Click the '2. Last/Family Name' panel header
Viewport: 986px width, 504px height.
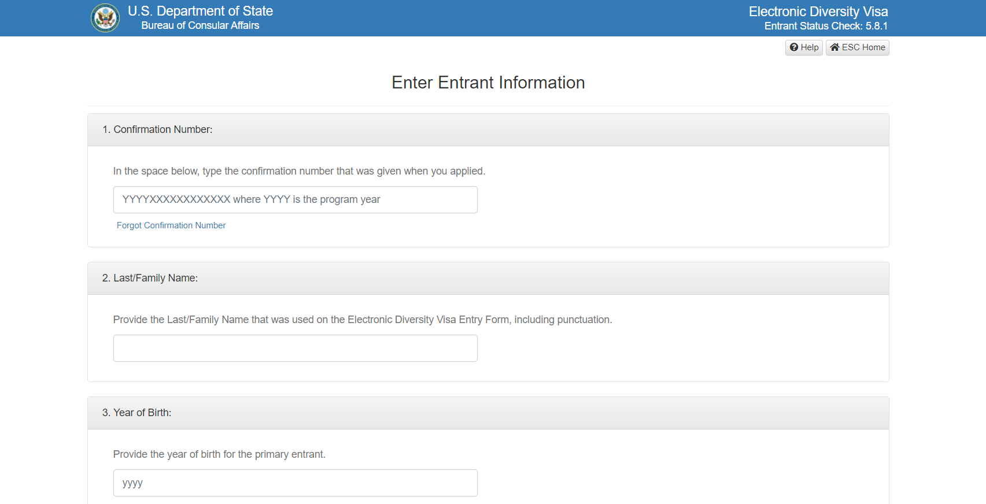point(150,278)
